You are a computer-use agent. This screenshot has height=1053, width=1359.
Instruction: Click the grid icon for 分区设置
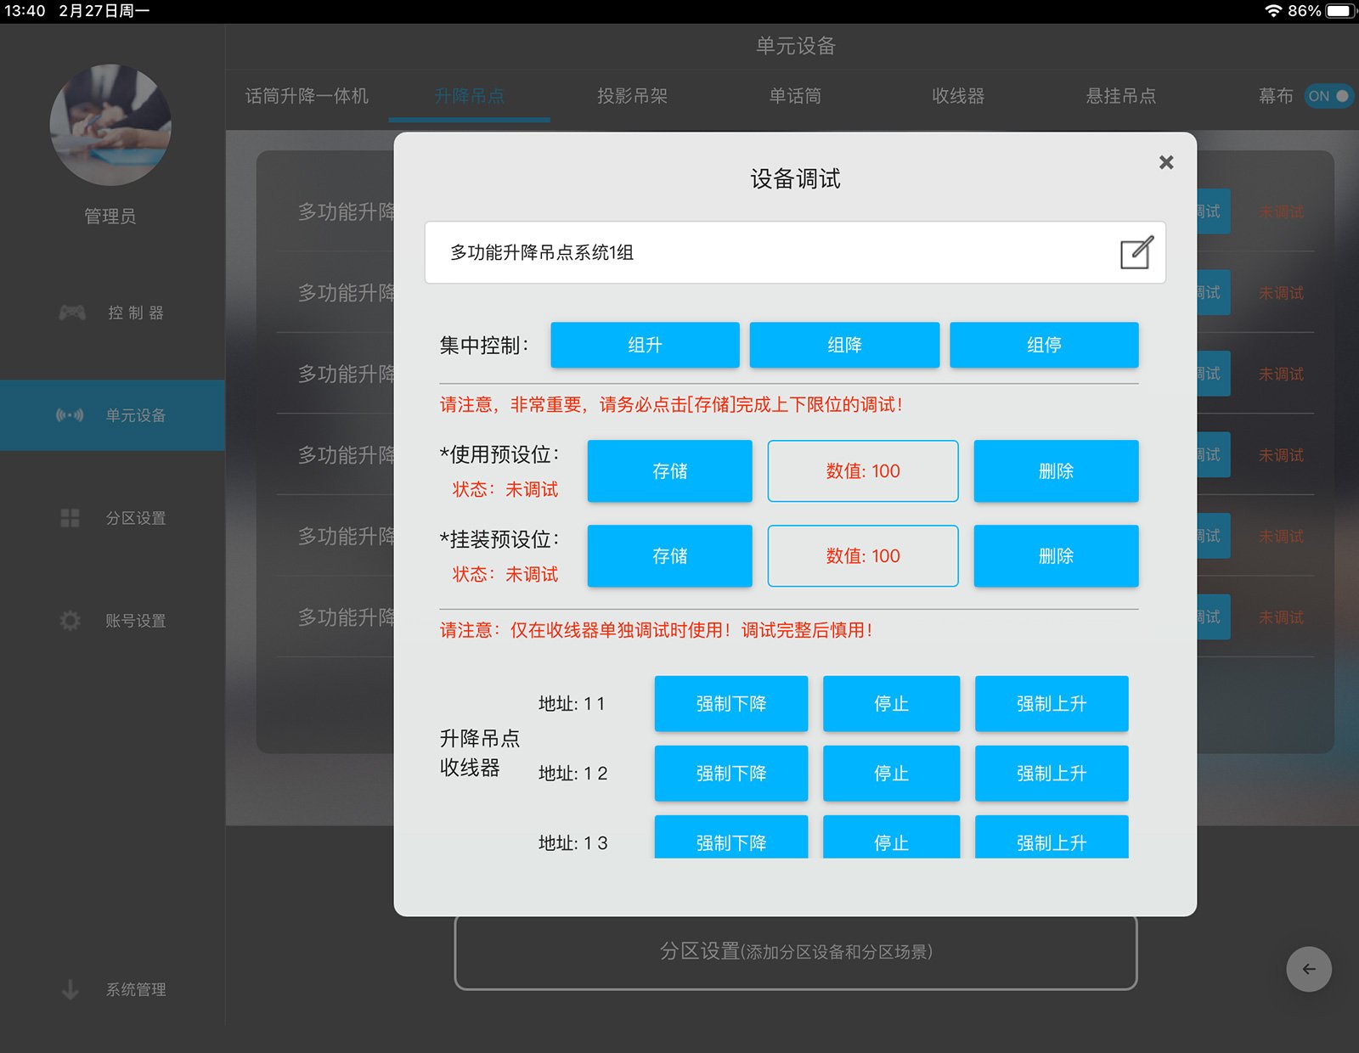pos(70,518)
